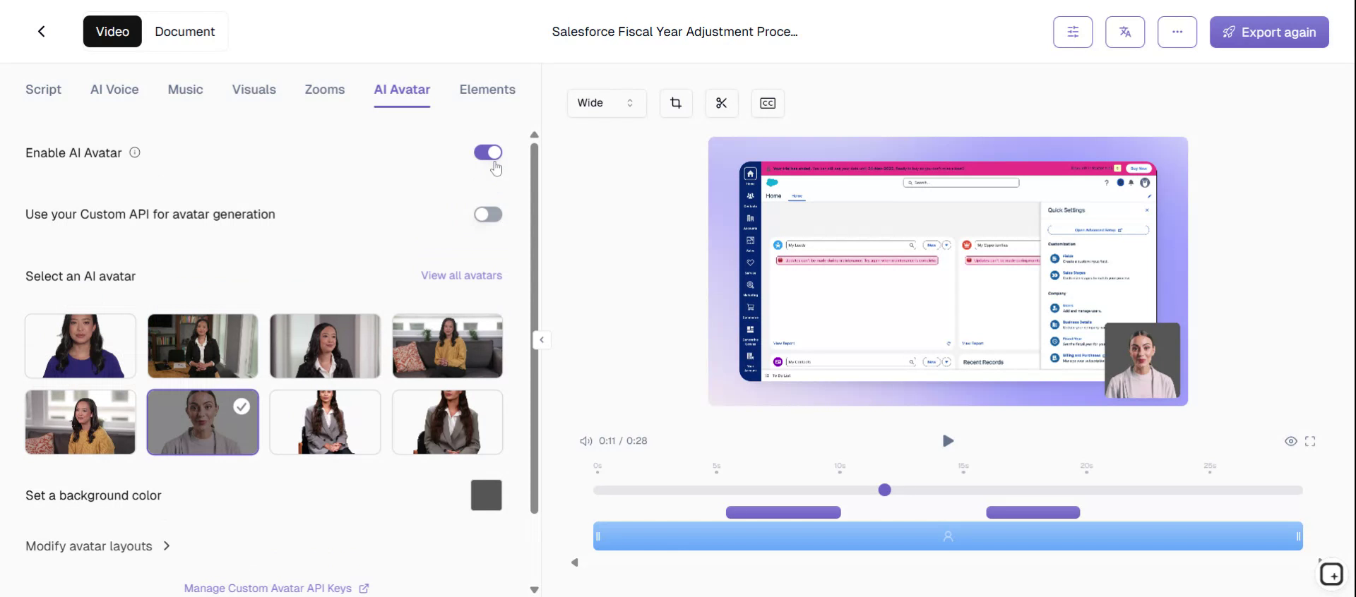Click the add element icon at bottom right

tap(1331, 574)
